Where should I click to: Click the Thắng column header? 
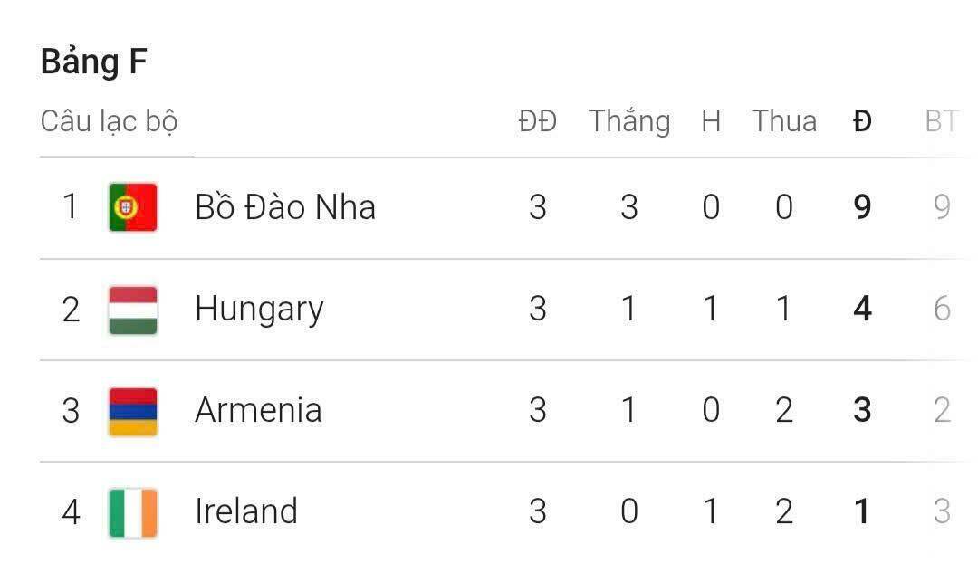[629, 121]
